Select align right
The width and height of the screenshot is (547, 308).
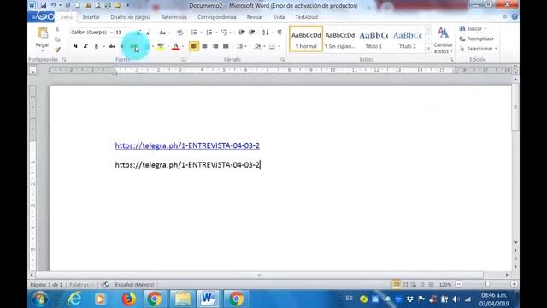point(215,46)
